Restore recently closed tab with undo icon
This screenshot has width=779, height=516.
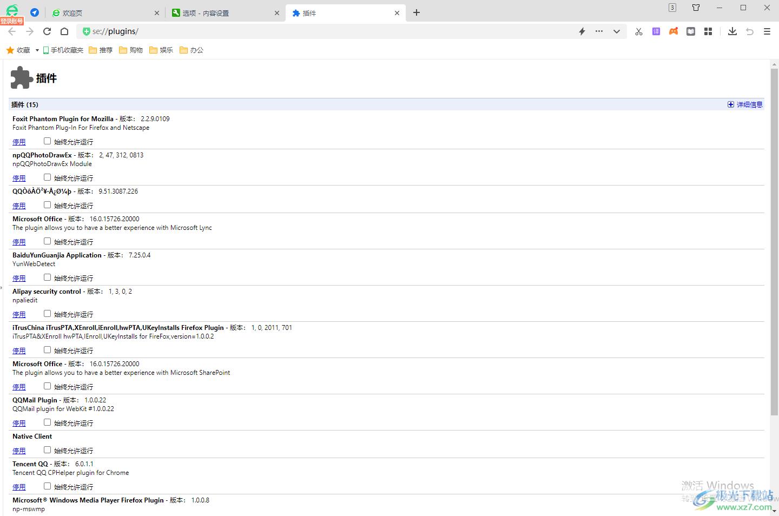click(x=750, y=31)
